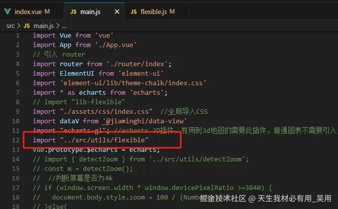Click '@jiaminghi/data-view' package string
This screenshot has width=338, height=209.
tap(145, 121)
